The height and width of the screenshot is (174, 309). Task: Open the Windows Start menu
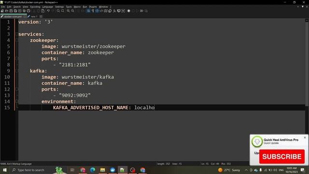5,170
